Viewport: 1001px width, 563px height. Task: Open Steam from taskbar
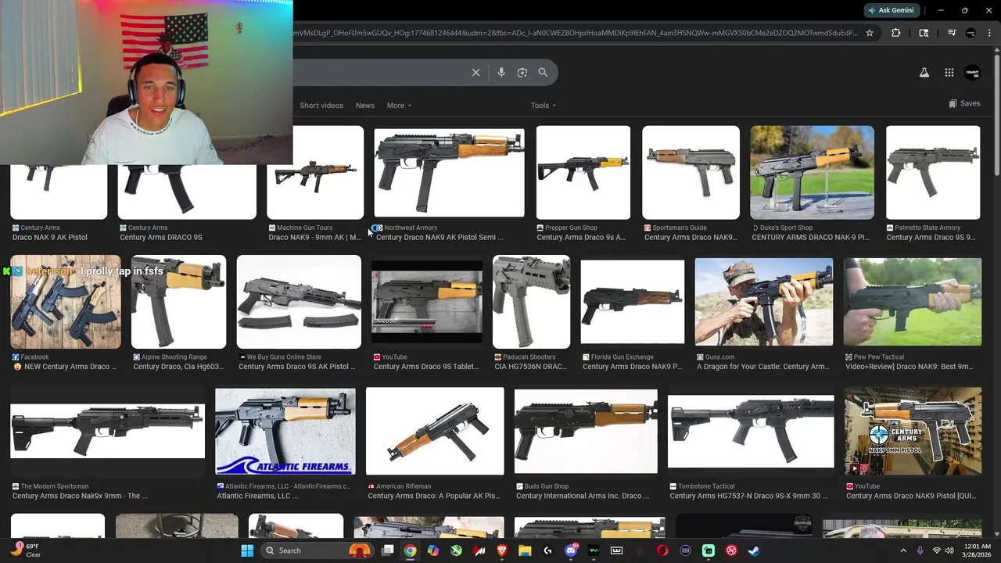coord(754,550)
